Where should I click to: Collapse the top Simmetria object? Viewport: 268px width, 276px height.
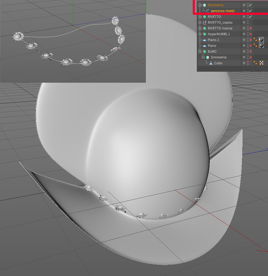point(200,5)
